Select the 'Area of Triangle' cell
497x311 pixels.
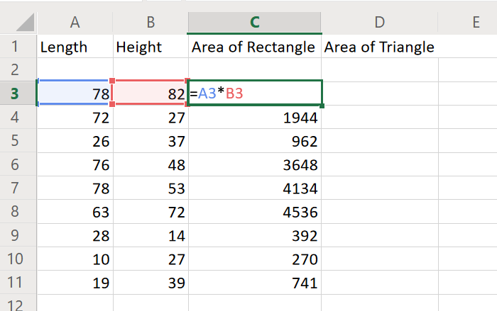point(379,47)
